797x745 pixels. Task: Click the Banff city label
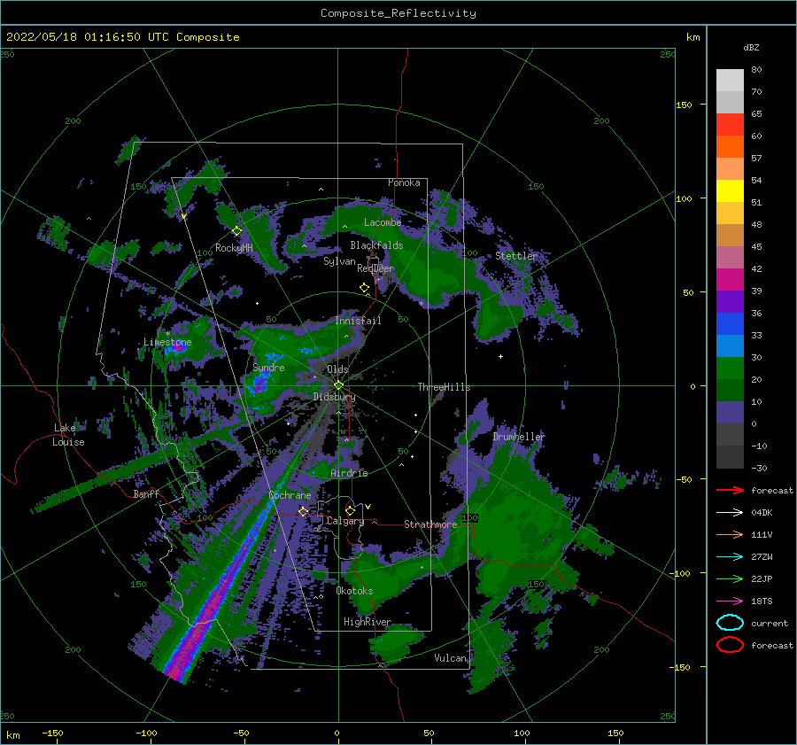146,493
